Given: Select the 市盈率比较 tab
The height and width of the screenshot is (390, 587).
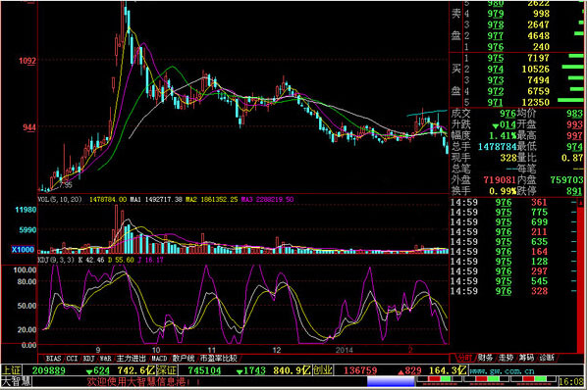Looking at the screenshot, I should (x=218, y=359).
